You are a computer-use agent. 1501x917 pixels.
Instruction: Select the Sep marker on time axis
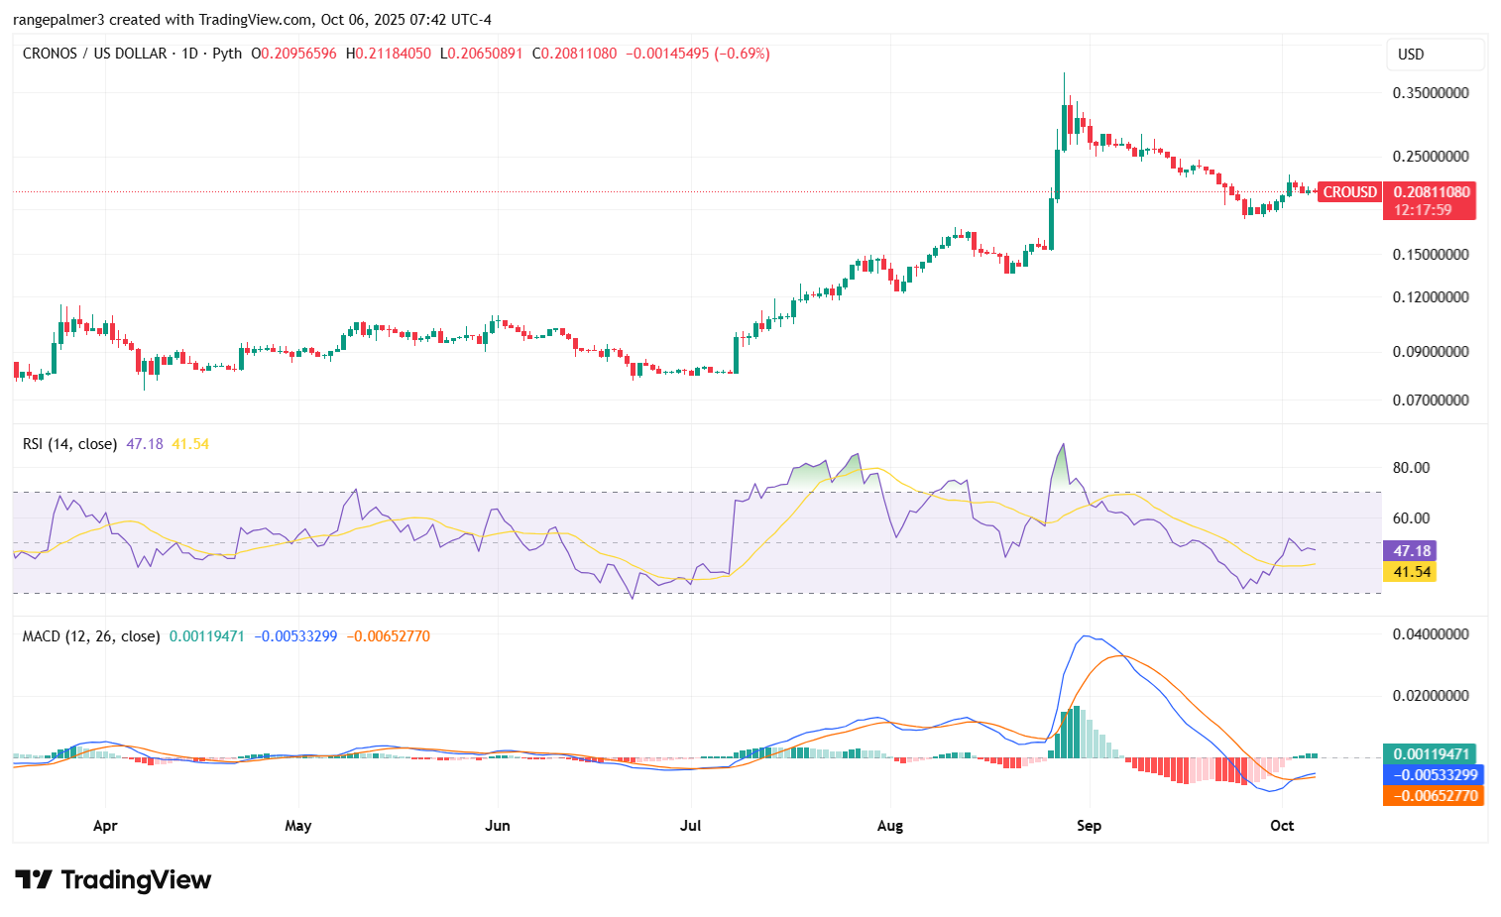point(1089,826)
